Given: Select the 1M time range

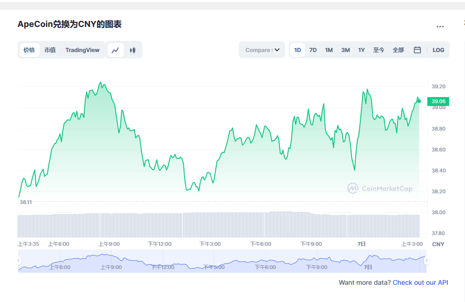Looking at the screenshot, I should point(329,50).
